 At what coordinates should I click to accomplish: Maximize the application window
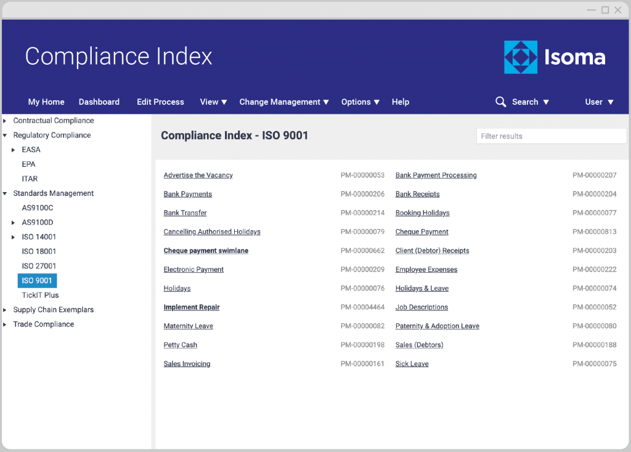(x=605, y=10)
